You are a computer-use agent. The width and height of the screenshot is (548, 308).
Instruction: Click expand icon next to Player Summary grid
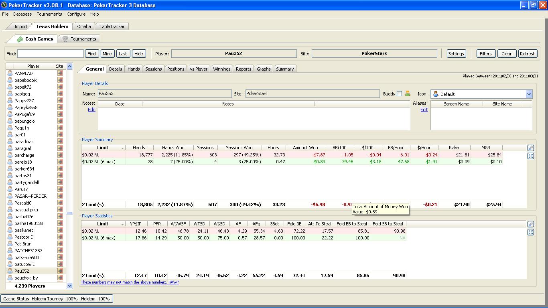[531, 156]
